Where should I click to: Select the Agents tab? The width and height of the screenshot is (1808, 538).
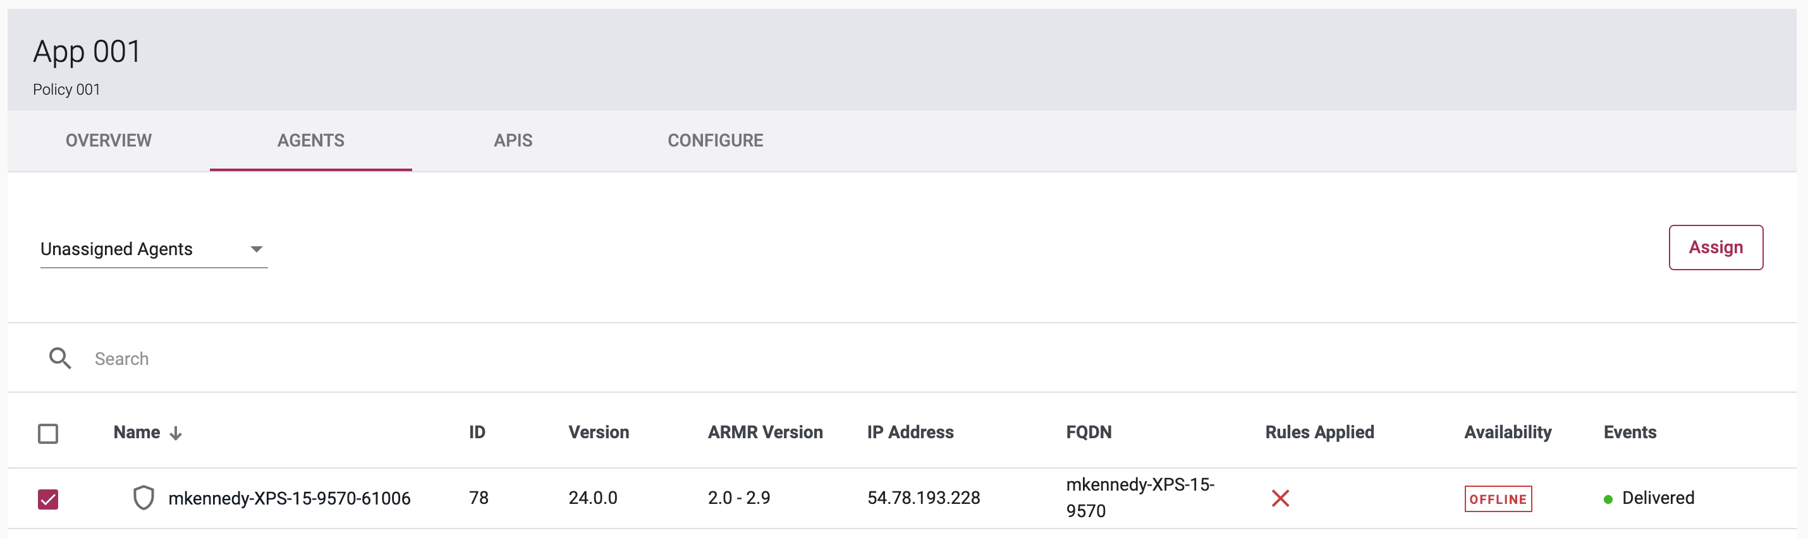[x=310, y=140]
